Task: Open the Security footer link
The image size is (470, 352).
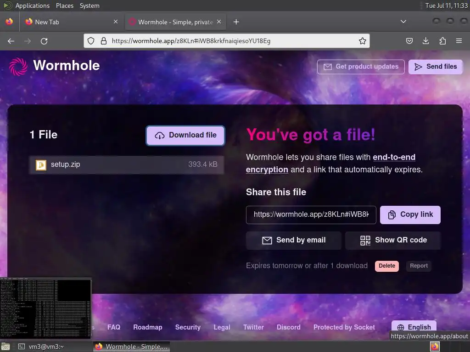Action: [x=188, y=327]
